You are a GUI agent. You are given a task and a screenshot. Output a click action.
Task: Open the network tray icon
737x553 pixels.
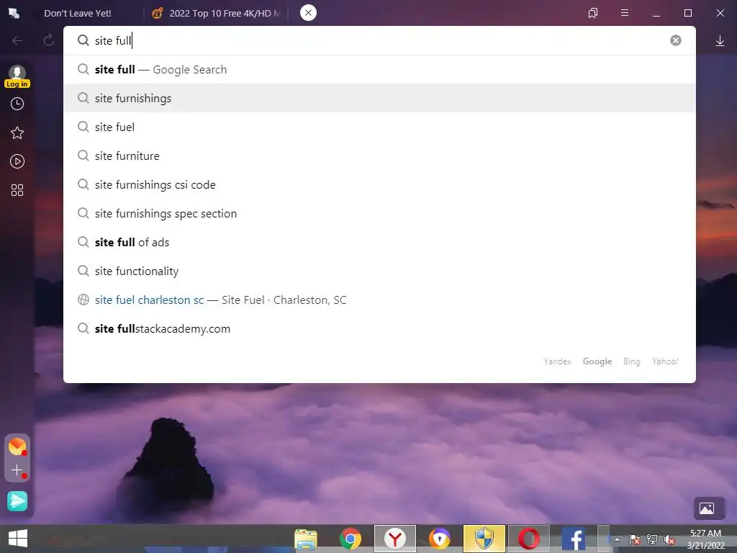pos(652,539)
